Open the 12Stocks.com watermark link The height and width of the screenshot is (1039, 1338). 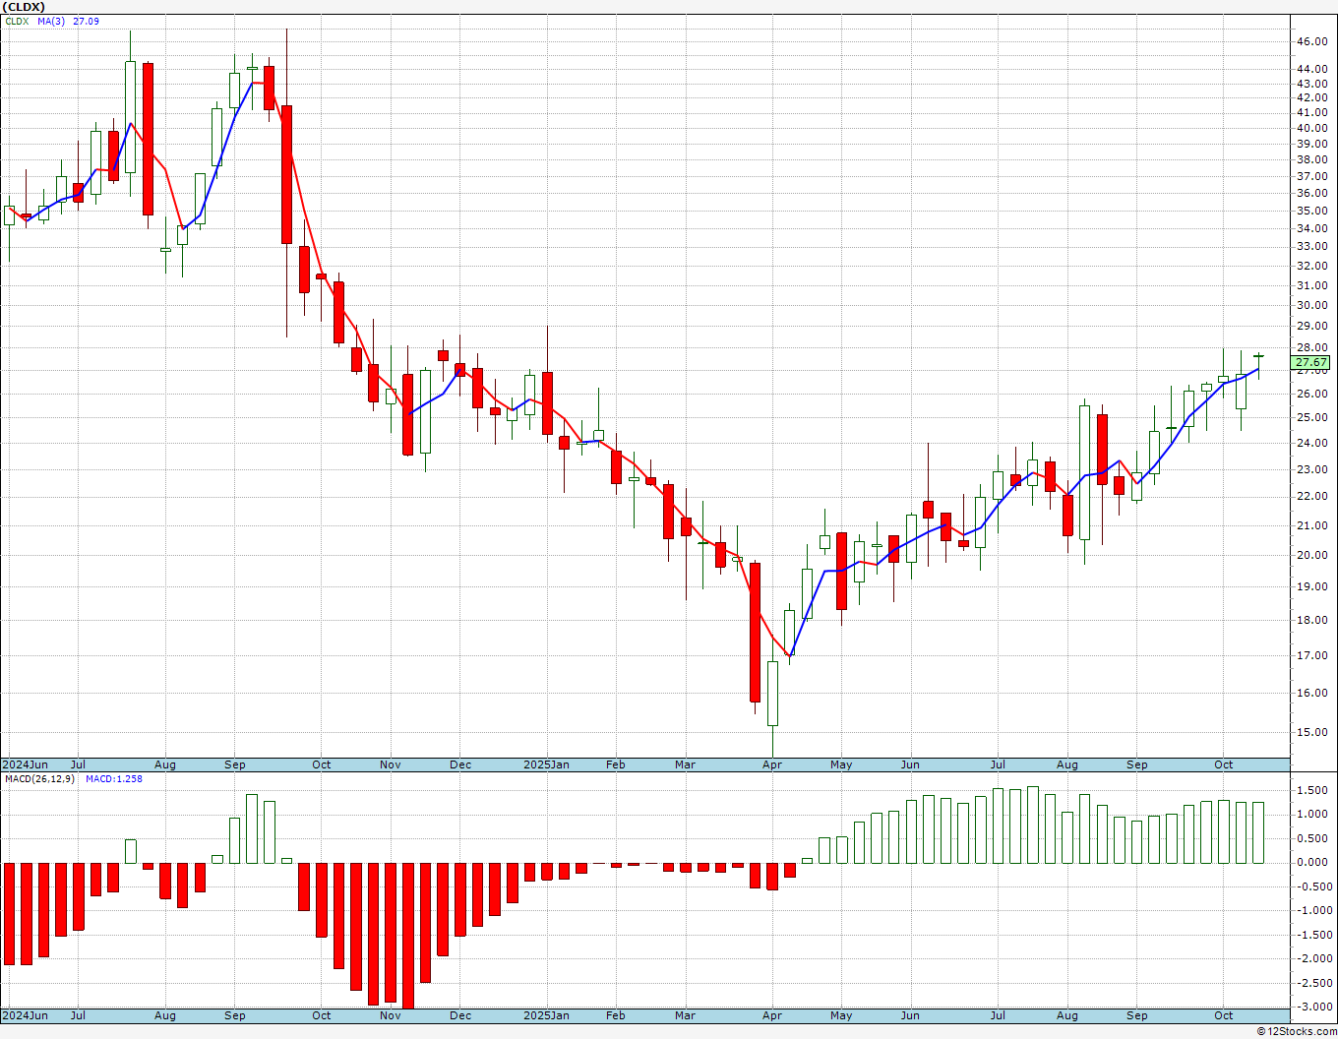click(x=1299, y=1031)
